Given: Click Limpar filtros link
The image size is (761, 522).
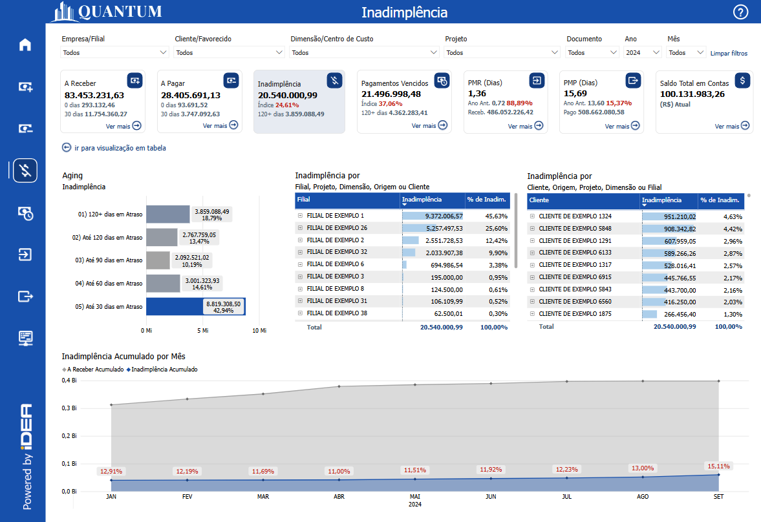Looking at the screenshot, I should (729, 53).
